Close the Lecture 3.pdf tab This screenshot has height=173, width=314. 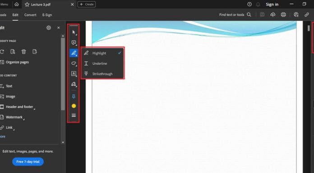72,4
